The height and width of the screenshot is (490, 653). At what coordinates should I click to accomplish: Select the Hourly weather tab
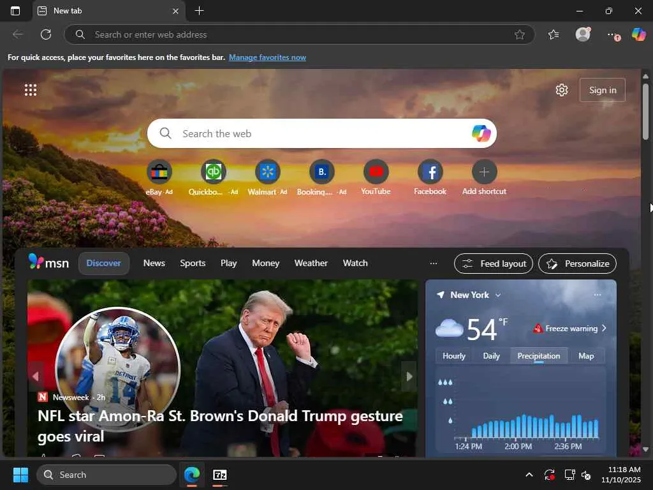454,356
